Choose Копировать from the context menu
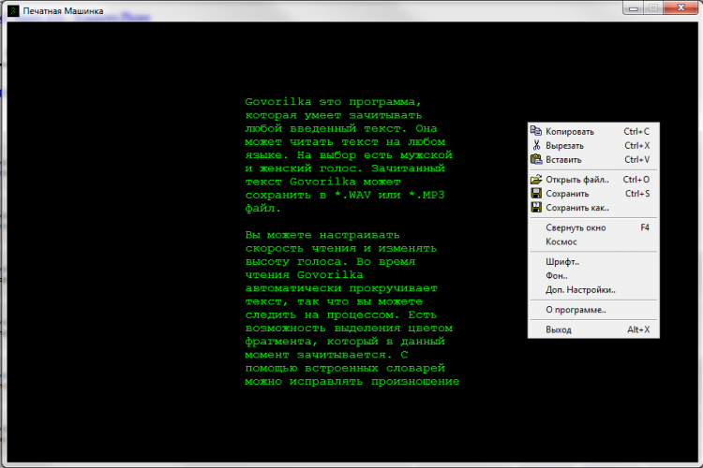The height and width of the screenshot is (468, 703). 593,131
